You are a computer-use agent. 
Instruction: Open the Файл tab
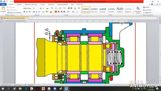[x=3, y=5]
